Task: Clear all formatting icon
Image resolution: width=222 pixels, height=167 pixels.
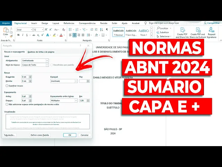Action: point(64,30)
